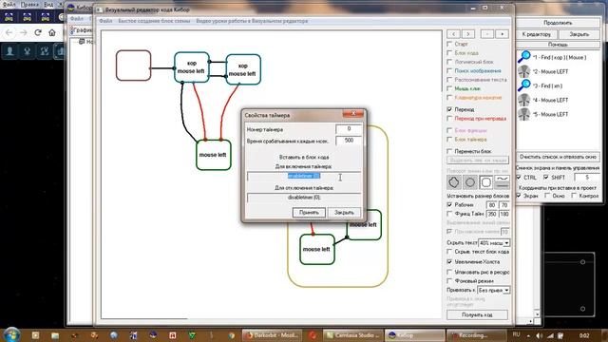Enable the 'Блок таймера' checkbox
The width and height of the screenshot is (608, 342).
pyautogui.click(x=449, y=140)
